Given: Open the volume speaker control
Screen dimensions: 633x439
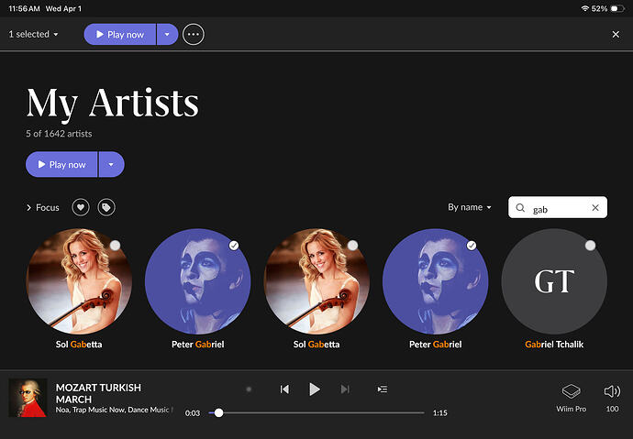Looking at the screenshot, I should pos(612,396).
